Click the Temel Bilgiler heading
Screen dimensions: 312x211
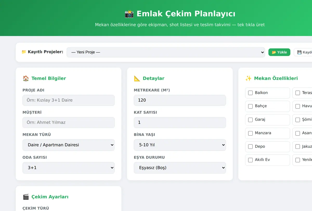[49, 78]
